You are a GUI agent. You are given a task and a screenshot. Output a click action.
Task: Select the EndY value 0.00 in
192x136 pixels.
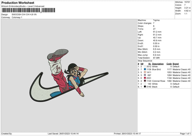pyautogui.click(x=156, y=46)
